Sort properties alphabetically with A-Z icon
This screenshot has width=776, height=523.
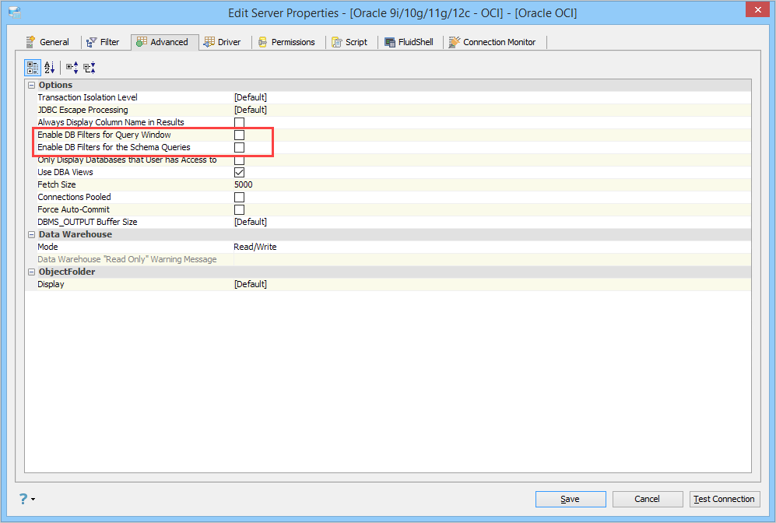pyautogui.click(x=50, y=67)
